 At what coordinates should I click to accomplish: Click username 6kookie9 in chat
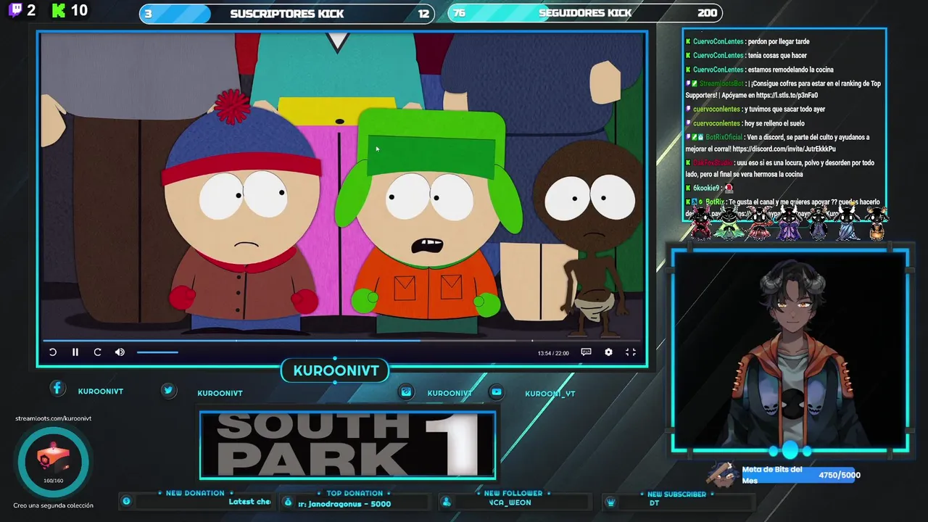[706, 188]
